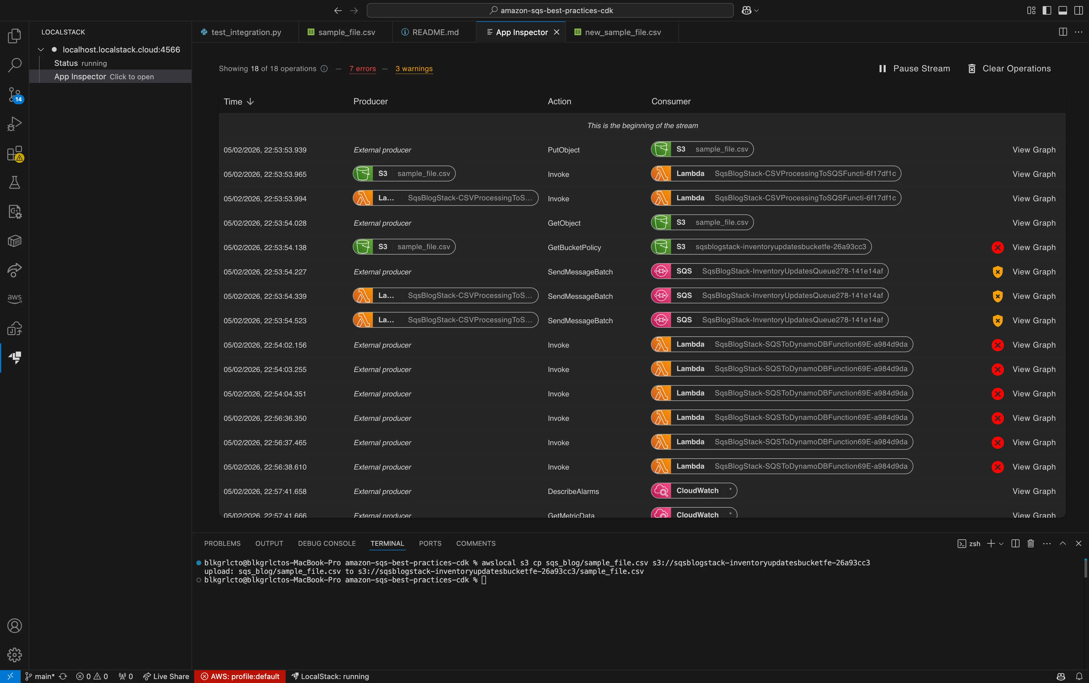1089x683 pixels.
Task: Open Run and Debug view
Action: click(14, 124)
